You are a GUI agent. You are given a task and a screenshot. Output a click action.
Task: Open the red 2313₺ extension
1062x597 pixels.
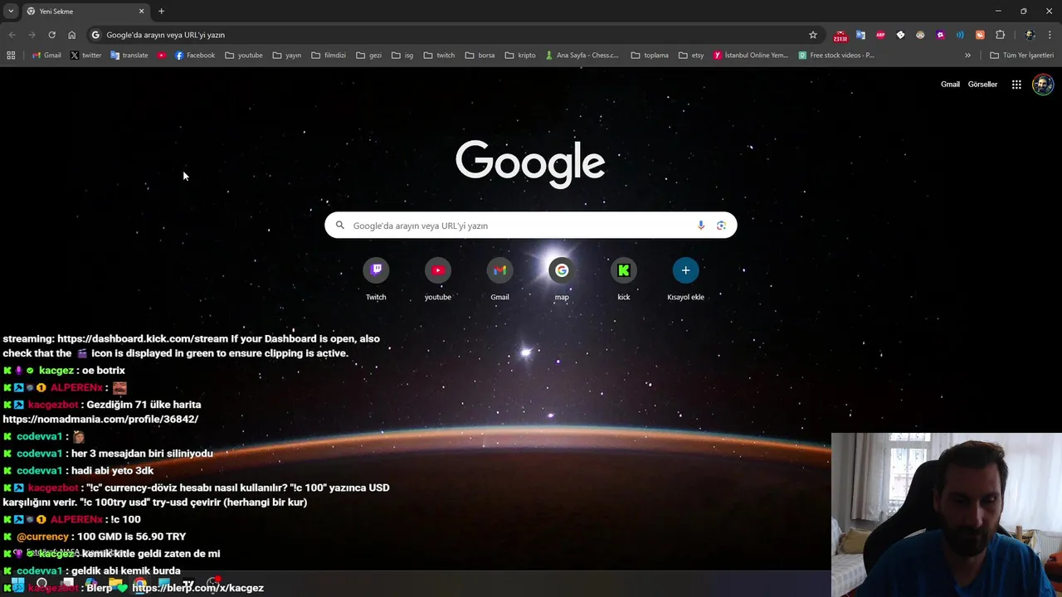click(x=840, y=36)
